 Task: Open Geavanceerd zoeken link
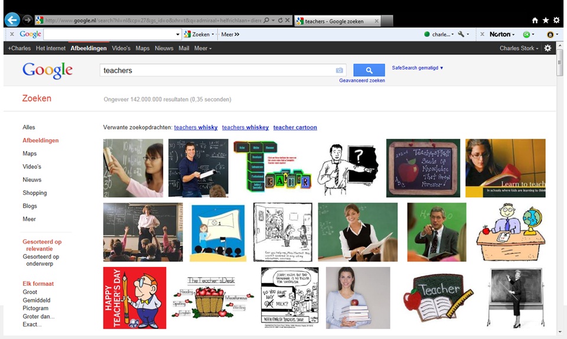(362, 80)
